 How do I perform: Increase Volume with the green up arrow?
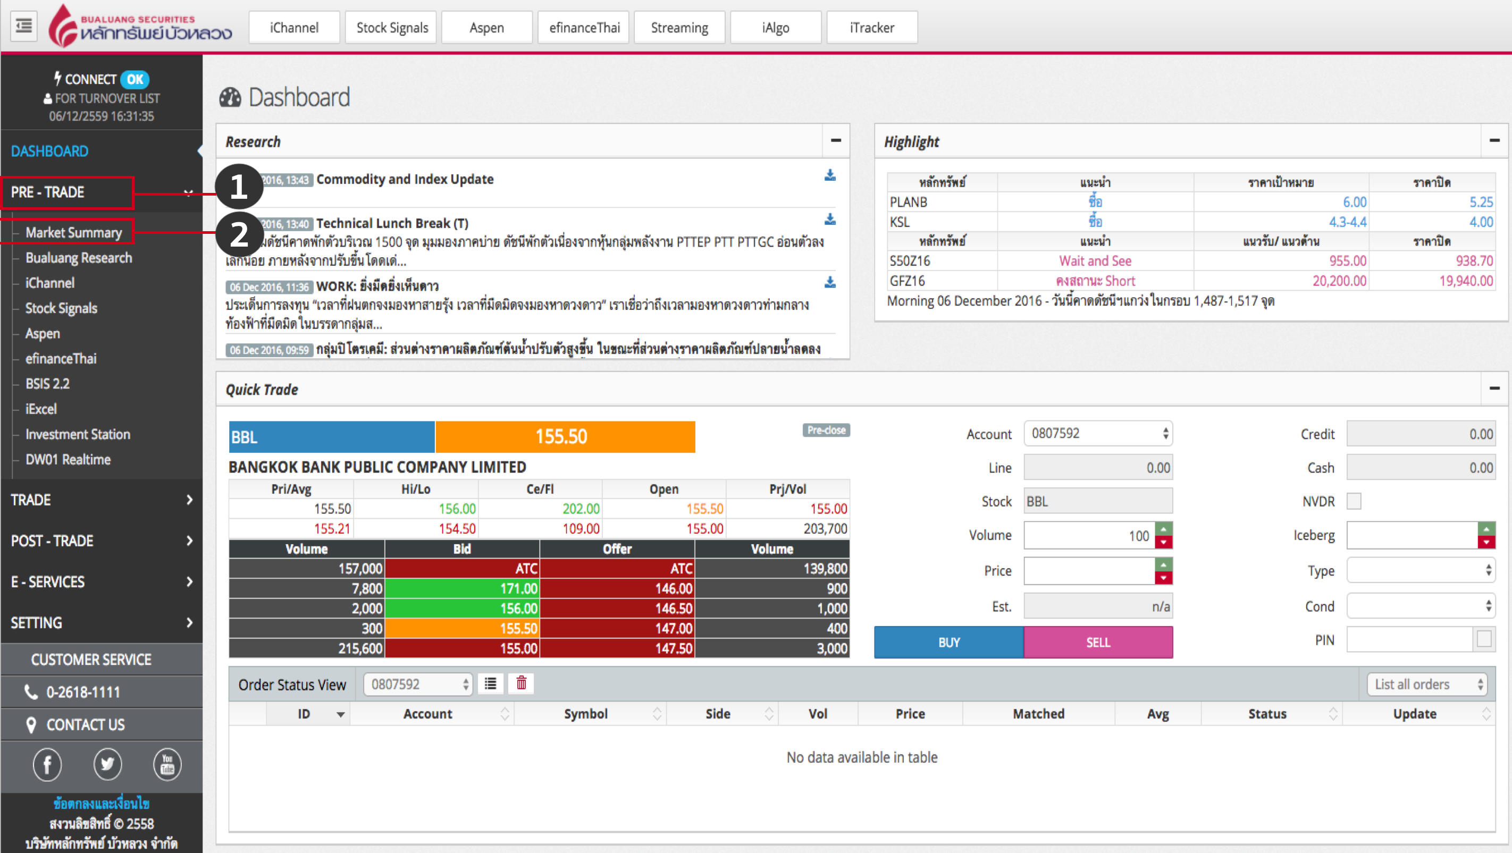(x=1163, y=529)
